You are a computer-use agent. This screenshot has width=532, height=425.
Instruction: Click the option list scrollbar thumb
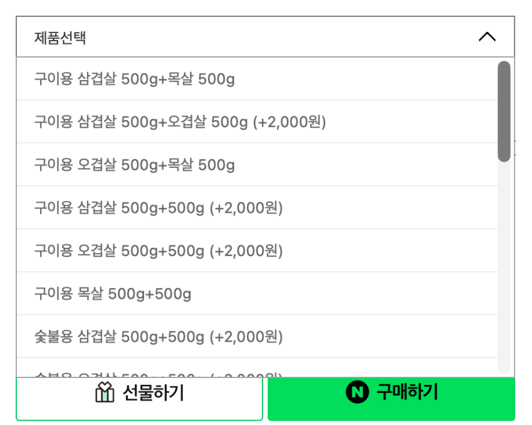pos(504,111)
